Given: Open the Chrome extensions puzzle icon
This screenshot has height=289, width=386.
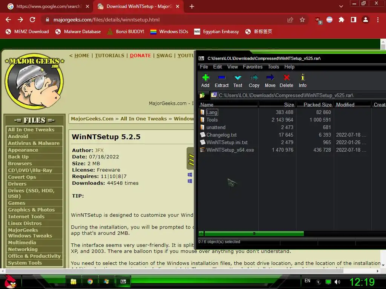Looking at the screenshot, I should pyautogui.click(x=341, y=20).
